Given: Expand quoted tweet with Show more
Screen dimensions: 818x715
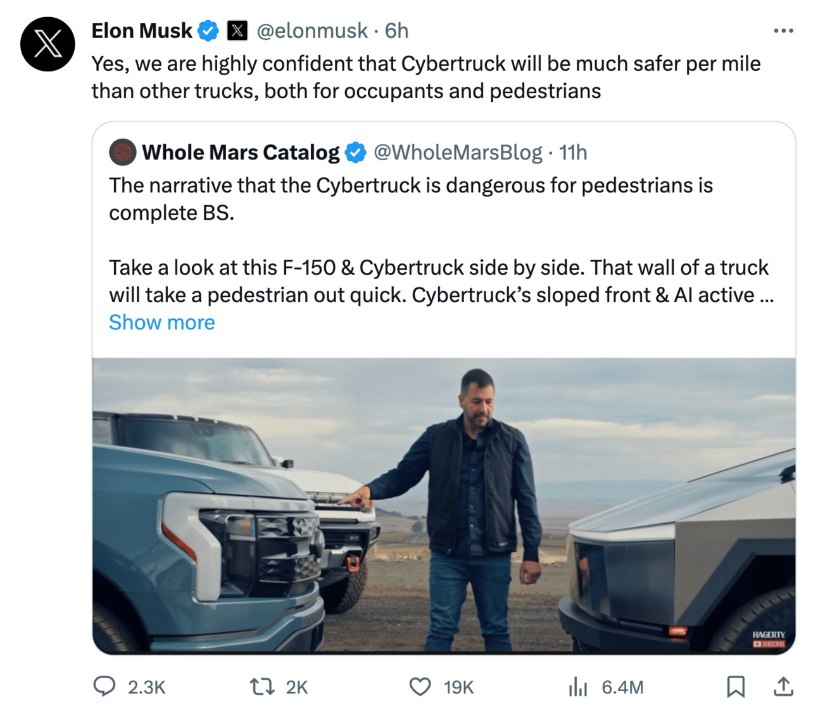Looking at the screenshot, I should coord(162,322).
